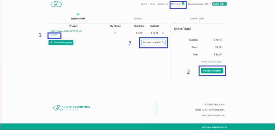Click the Taxes amount $ 0.00
The image size is (275, 130).
click(x=218, y=47)
